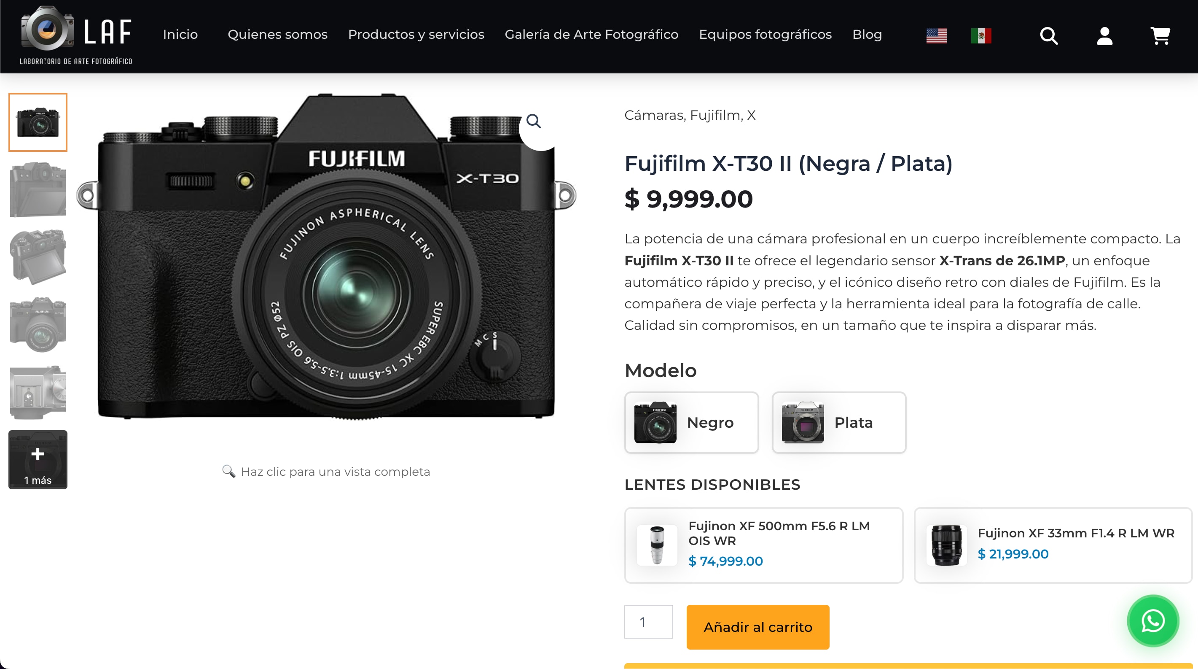Choose the Fujinon XF 33mm lens option
The image size is (1198, 669).
pos(1053,545)
